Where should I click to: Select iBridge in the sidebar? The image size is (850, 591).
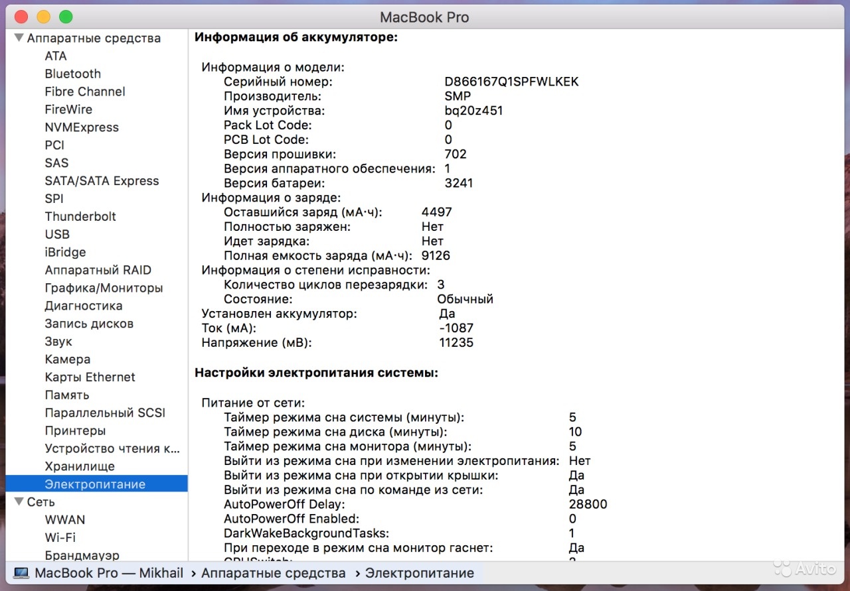click(65, 253)
